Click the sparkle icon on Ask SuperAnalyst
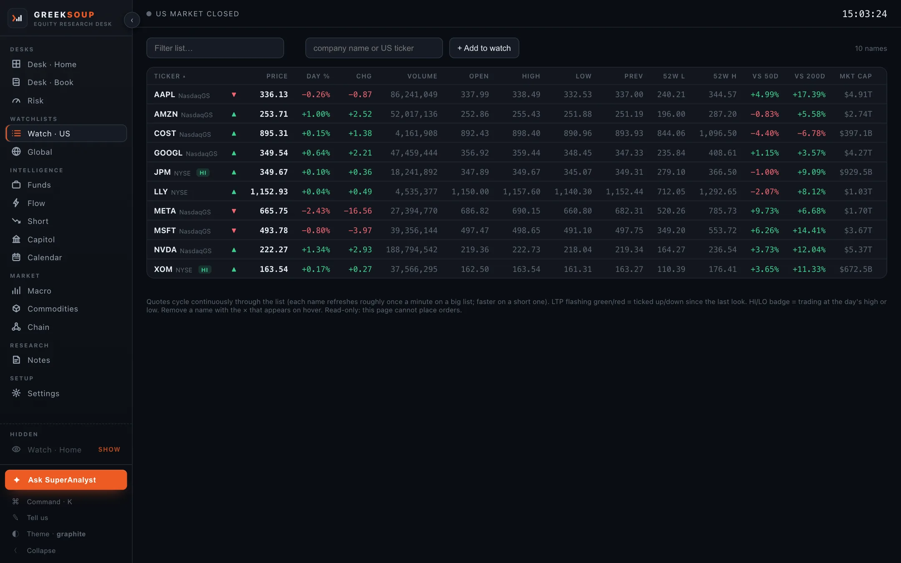901x563 pixels. pyautogui.click(x=17, y=480)
